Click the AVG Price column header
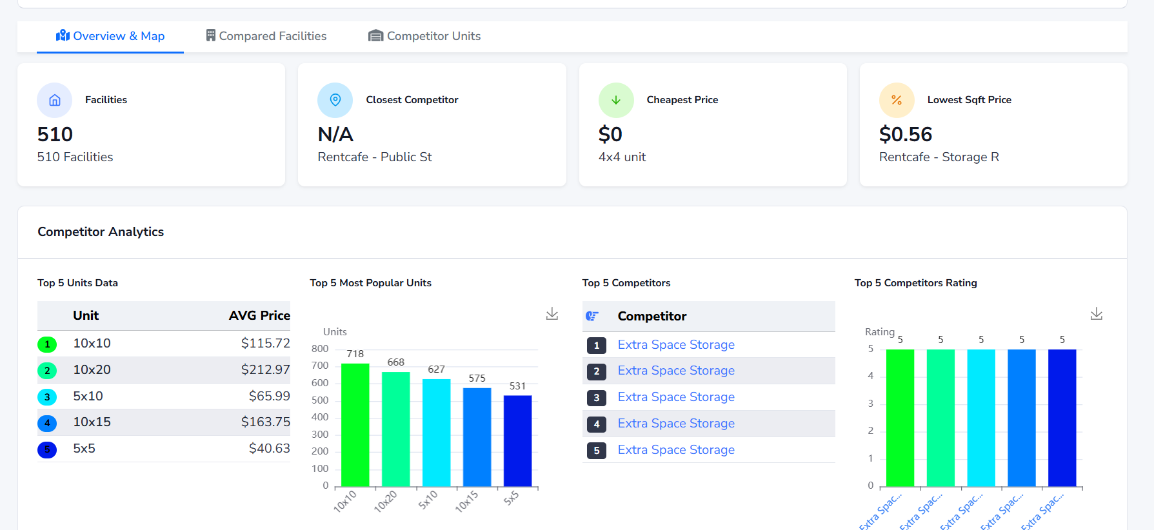This screenshot has width=1154, height=530. click(x=259, y=315)
